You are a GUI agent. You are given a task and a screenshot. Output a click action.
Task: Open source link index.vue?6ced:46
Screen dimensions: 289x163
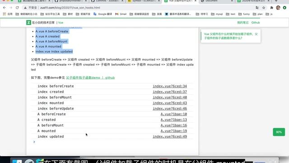170,109
